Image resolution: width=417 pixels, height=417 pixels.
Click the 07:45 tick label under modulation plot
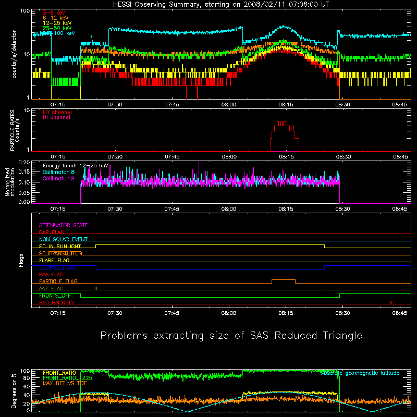coord(172,209)
